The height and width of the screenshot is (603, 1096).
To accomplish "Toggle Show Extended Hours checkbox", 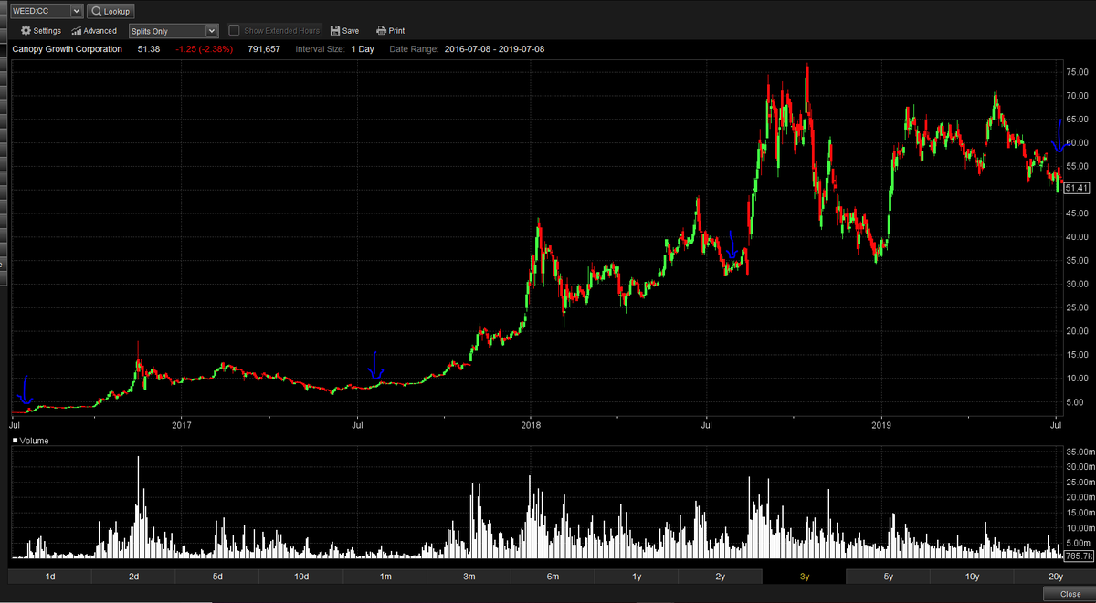I will 235,31.
